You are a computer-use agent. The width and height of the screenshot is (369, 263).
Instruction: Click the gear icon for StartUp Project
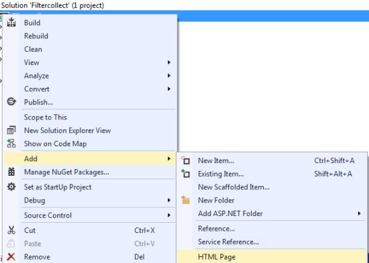(x=11, y=187)
